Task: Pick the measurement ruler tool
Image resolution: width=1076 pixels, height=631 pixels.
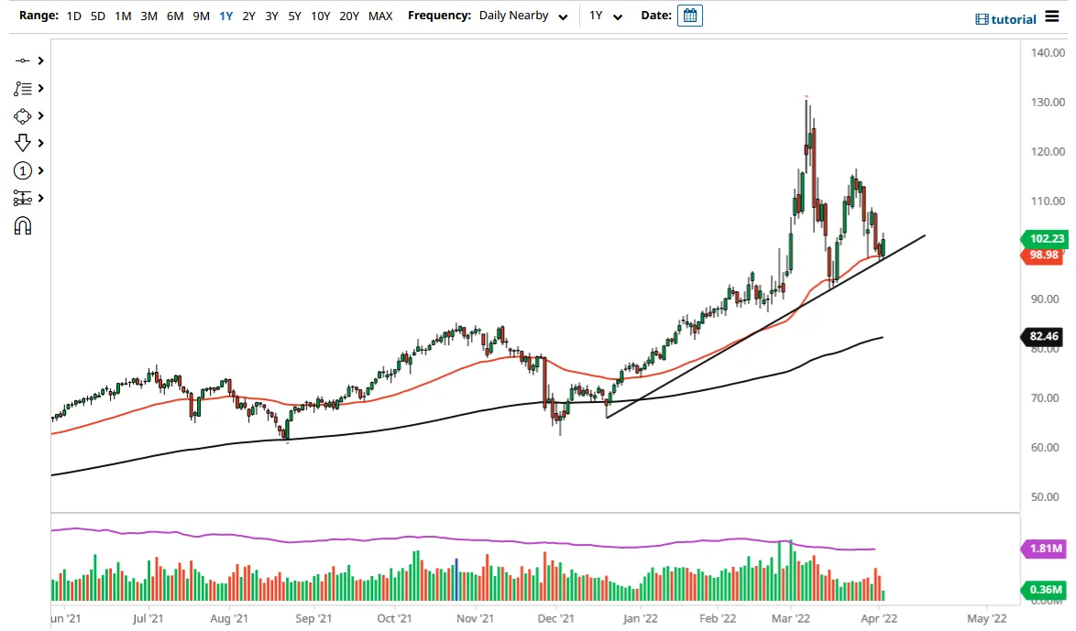Action: coord(23,198)
